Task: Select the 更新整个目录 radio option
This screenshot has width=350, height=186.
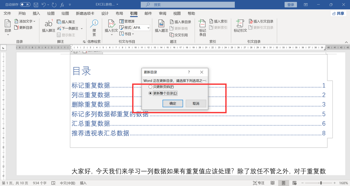Action: [x=150, y=93]
